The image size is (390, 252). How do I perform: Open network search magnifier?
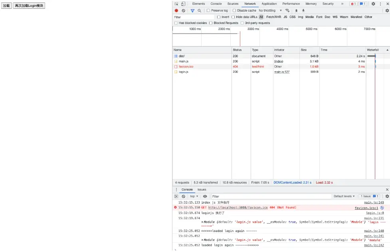click(199, 11)
